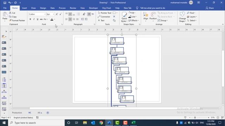Toggle align middle vertical alignment
The width and height of the screenshot is (225, 126).
(70, 14)
